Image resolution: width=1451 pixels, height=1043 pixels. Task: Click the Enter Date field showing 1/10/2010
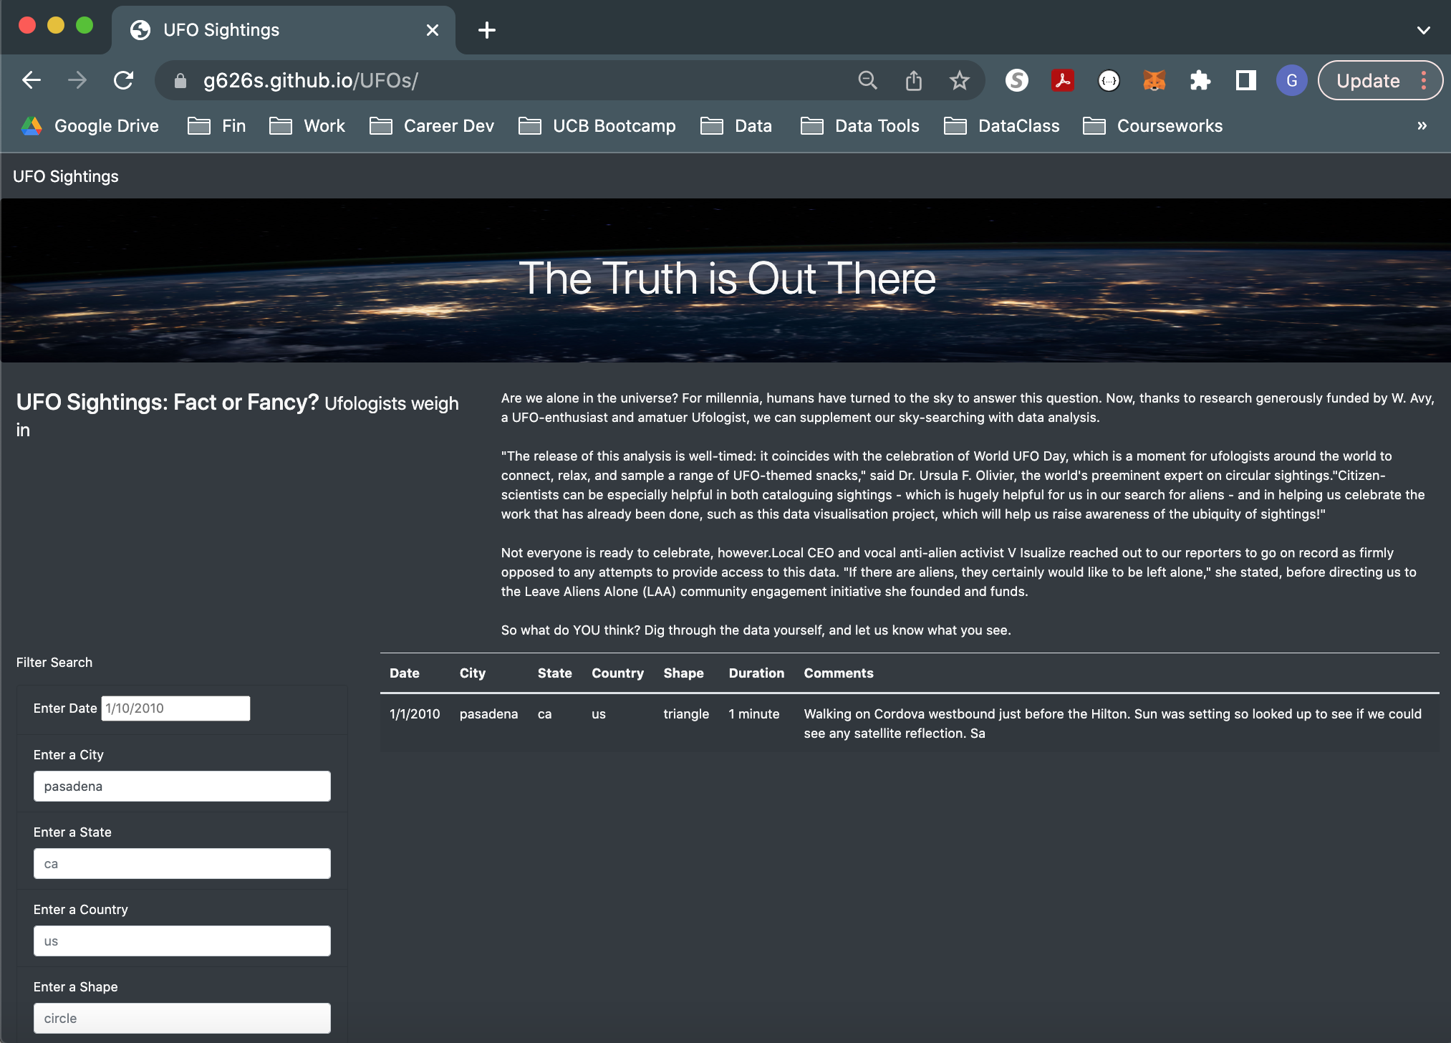(175, 708)
